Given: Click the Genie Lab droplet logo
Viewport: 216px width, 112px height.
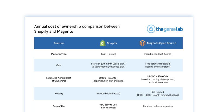Looking at the screenshot, I should click(x=151, y=29).
